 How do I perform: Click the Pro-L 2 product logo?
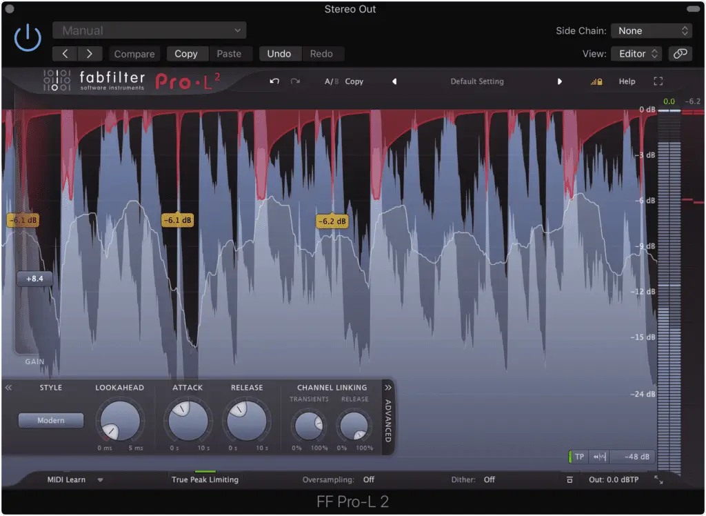point(188,81)
